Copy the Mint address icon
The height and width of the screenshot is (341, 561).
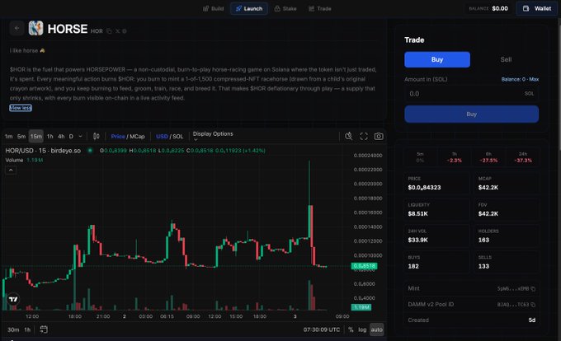533,288
